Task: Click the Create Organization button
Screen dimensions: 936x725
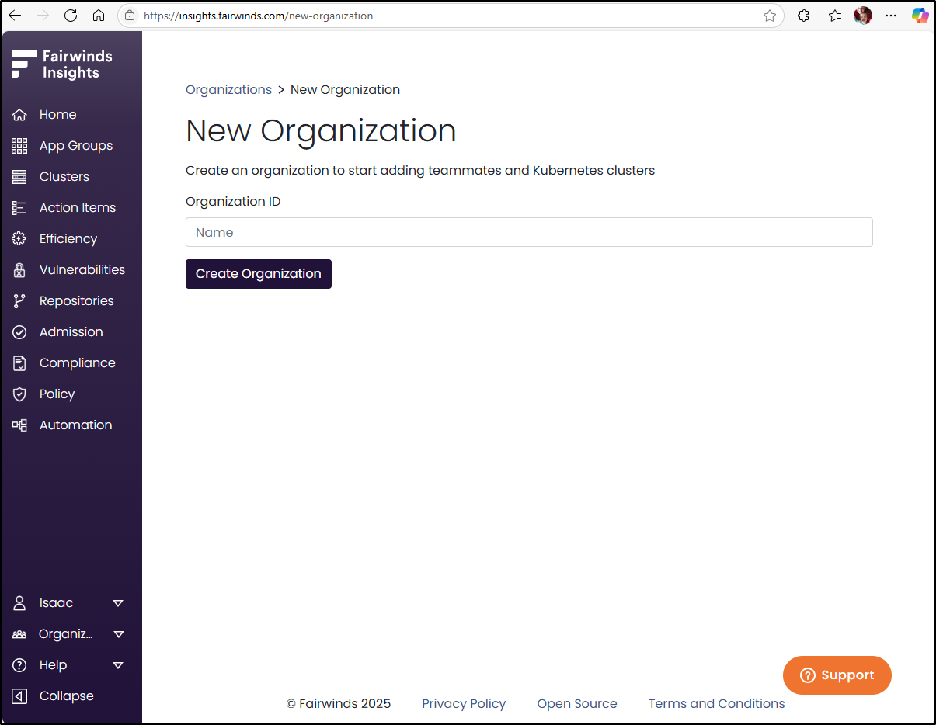Action: coord(259,274)
